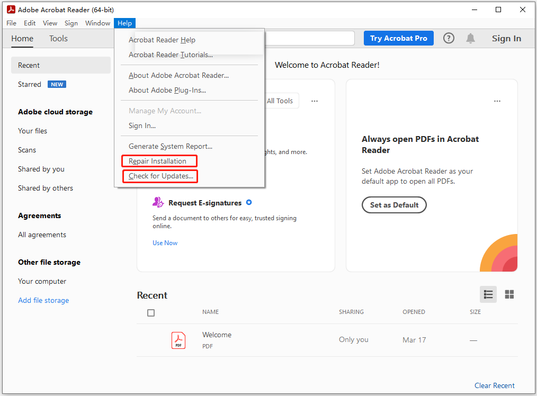537x396 pixels.
Task: Click the SIZE column header
Action: 475,312
